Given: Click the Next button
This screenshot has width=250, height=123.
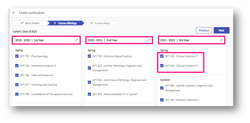Looking at the screenshot, I should (x=221, y=30).
